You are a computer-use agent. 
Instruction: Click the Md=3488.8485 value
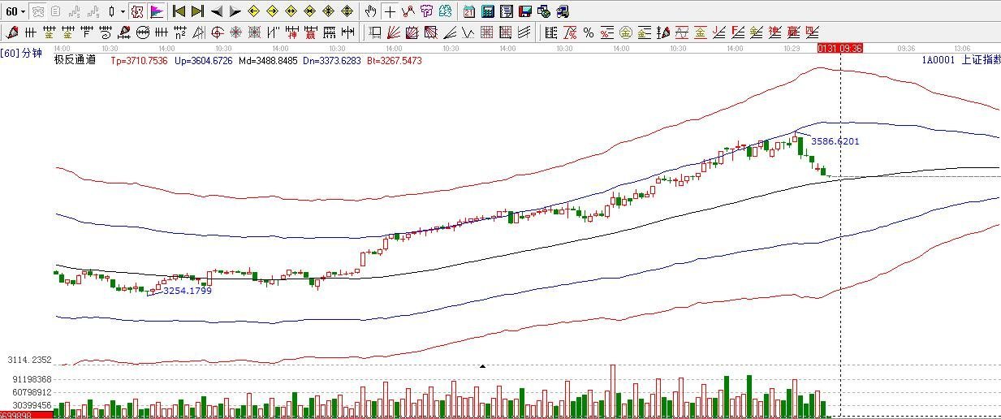pyautogui.click(x=268, y=61)
